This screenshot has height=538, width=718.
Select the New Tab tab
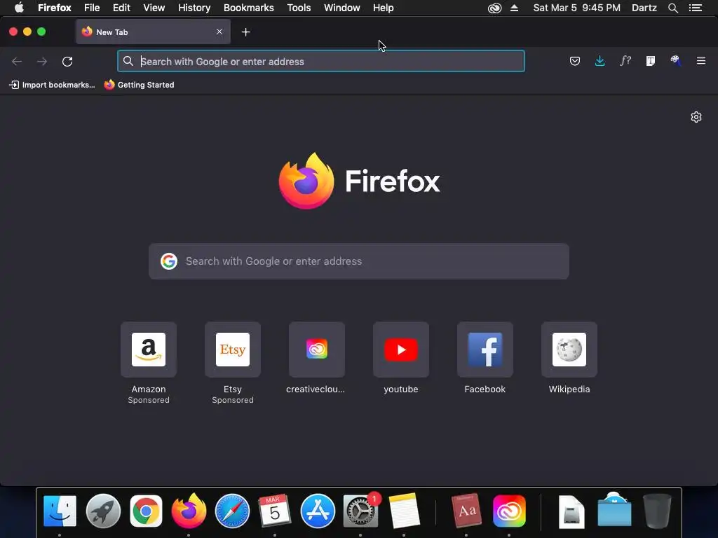(153, 32)
